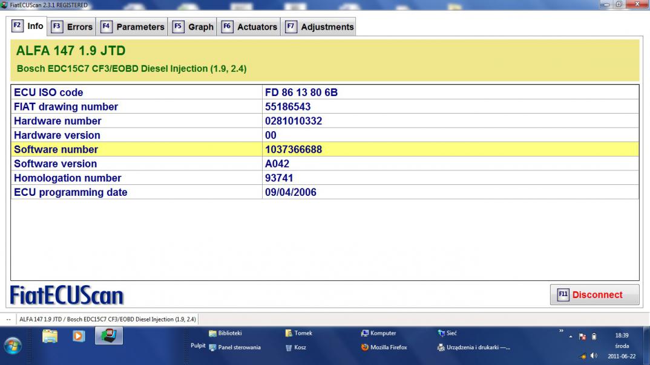
Task: Click the date value 09/04/2006
Action: coord(291,192)
